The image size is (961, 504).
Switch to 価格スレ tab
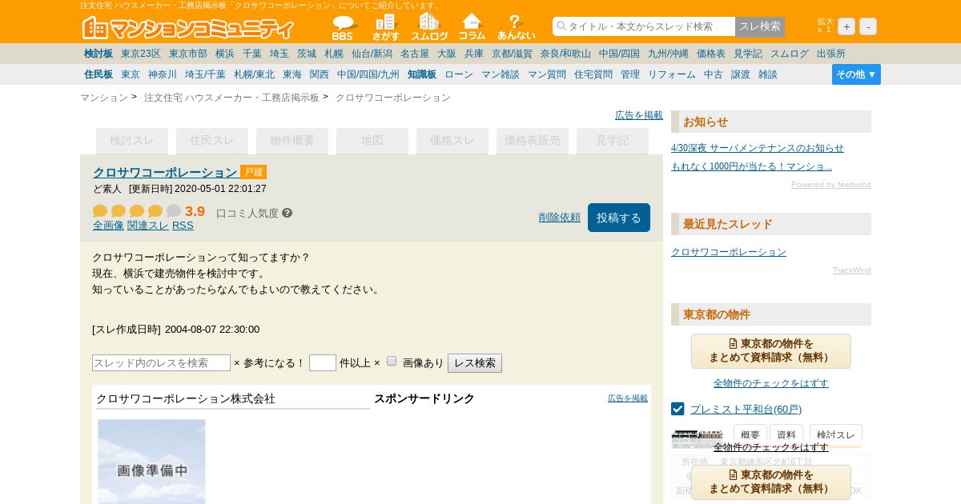tap(452, 141)
